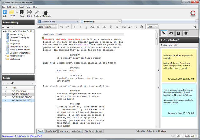The image size is (200, 140).
Task: Click the dual dialogue icon
Action: (x=124, y=27)
